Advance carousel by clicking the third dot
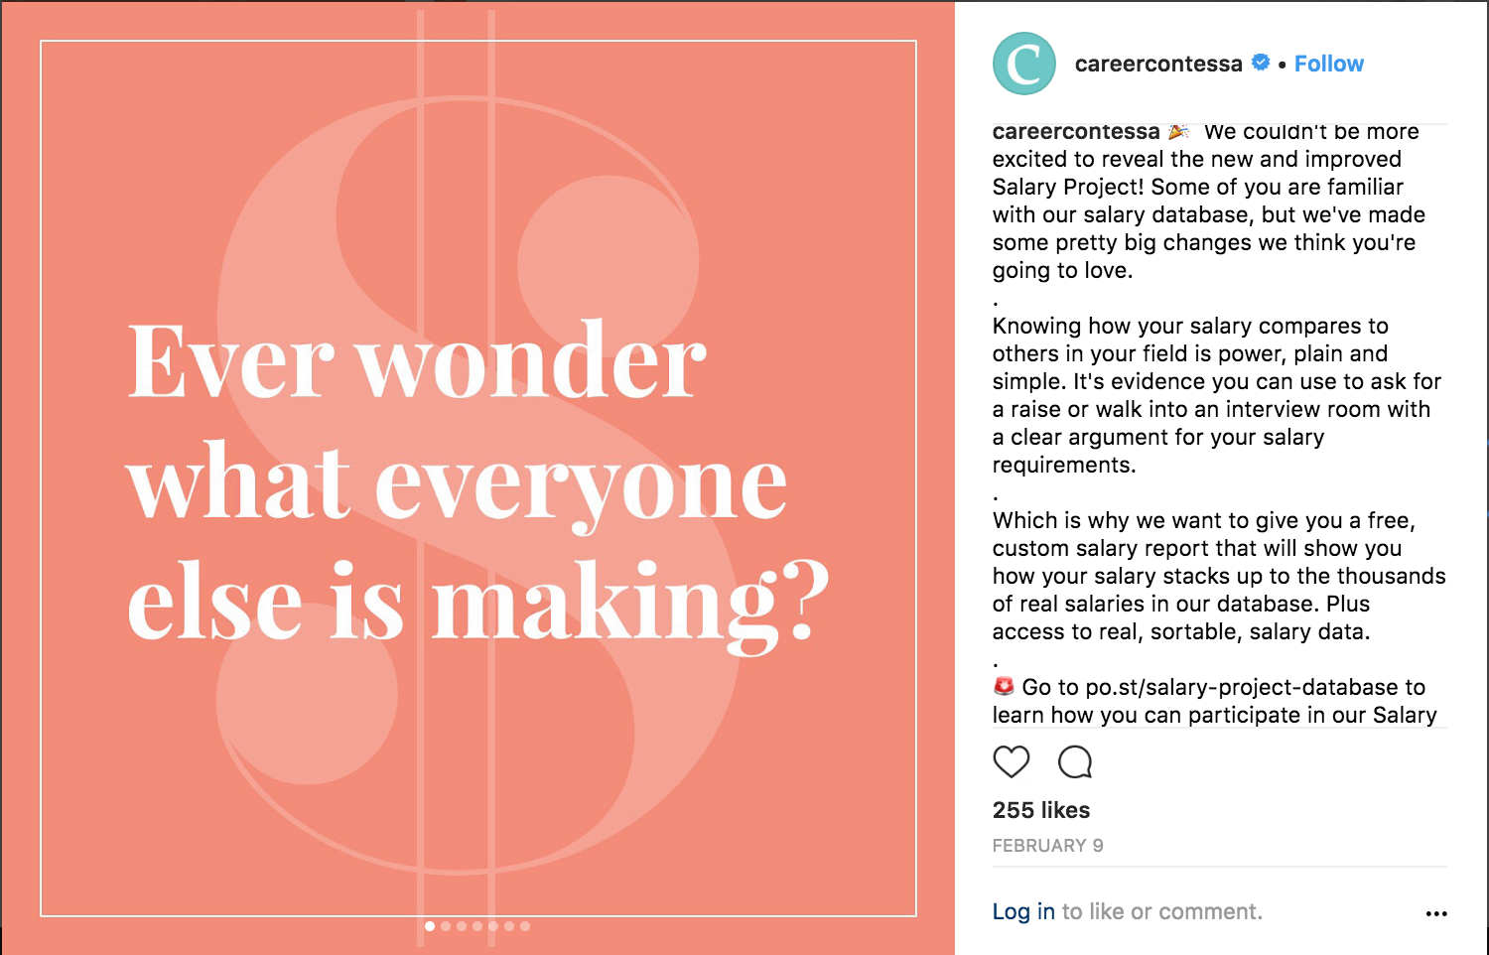 tap(462, 926)
